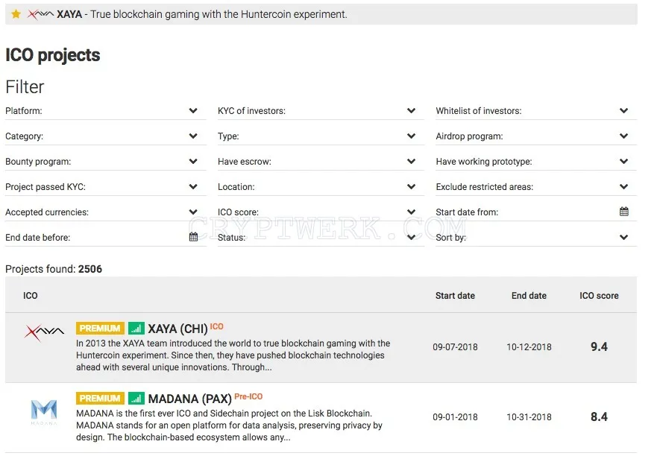Click XAYA ICO score 9.4
Screen dimensions: 657x456
coord(599,346)
